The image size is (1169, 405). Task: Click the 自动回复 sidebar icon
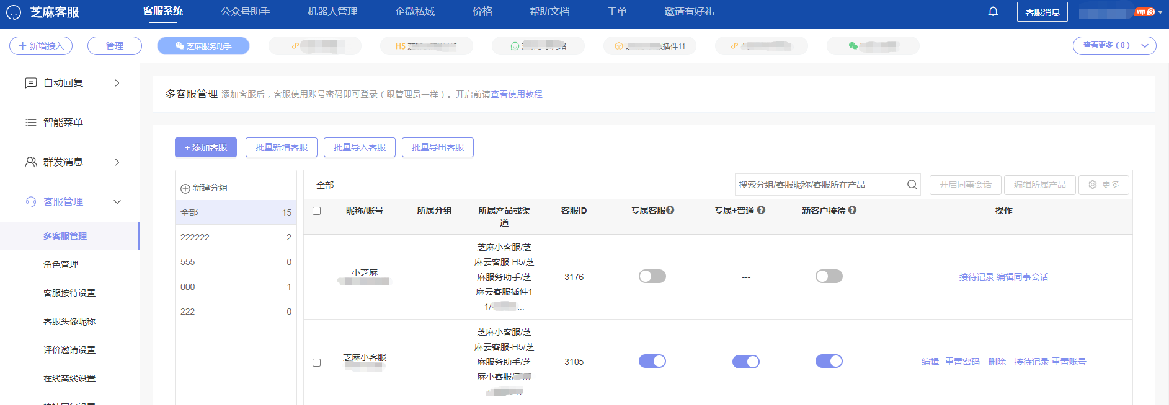pos(30,83)
